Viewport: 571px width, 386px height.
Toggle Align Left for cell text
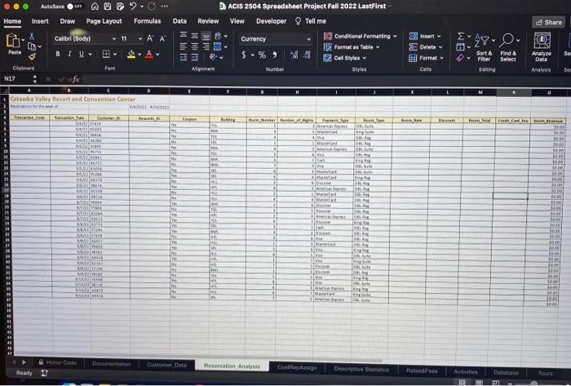point(184,47)
